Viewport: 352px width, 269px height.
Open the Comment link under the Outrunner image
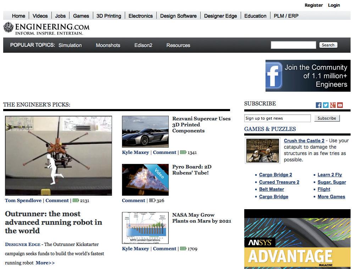tap(57, 200)
